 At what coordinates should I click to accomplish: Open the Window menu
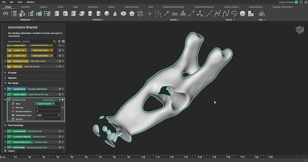click(x=30, y=2)
